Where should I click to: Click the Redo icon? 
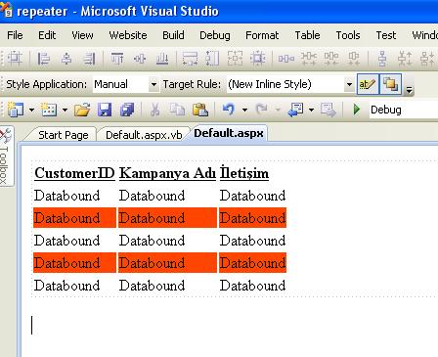pos(261,110)
